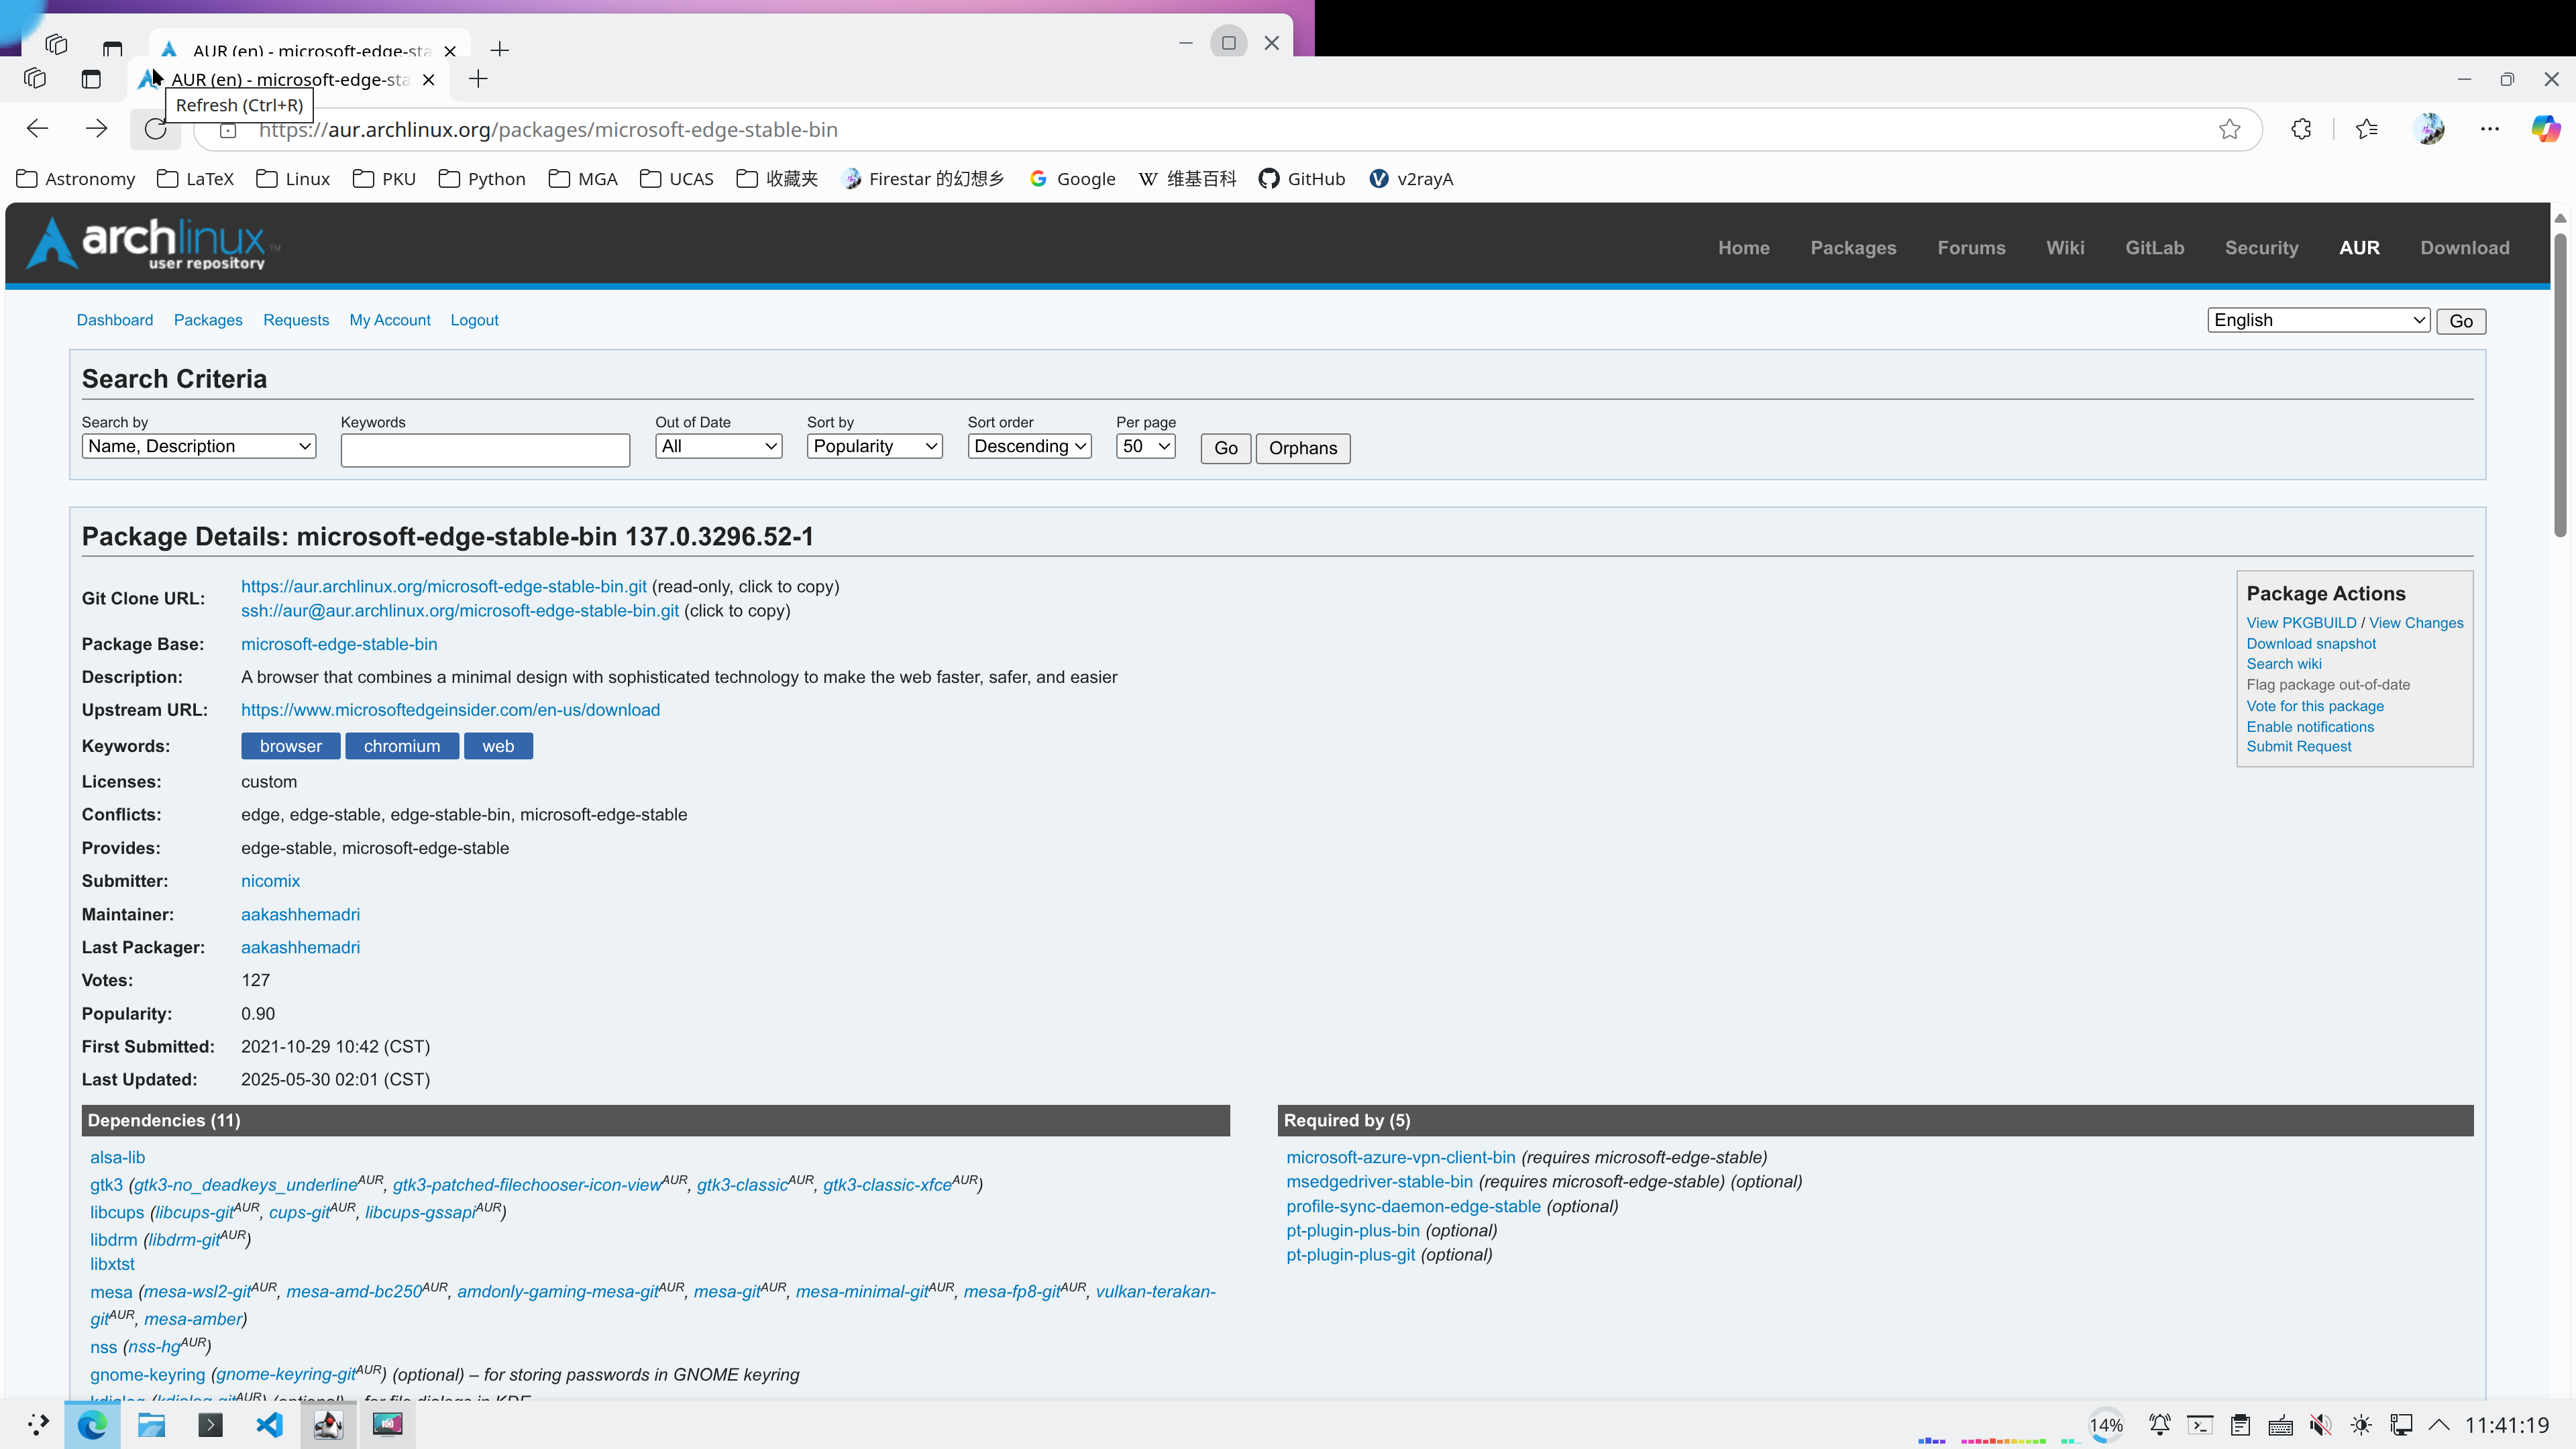Viewport: 2576px width, 1449px height.
Task: Click the 11:41:19 clock
Action: [2507, 1425]
